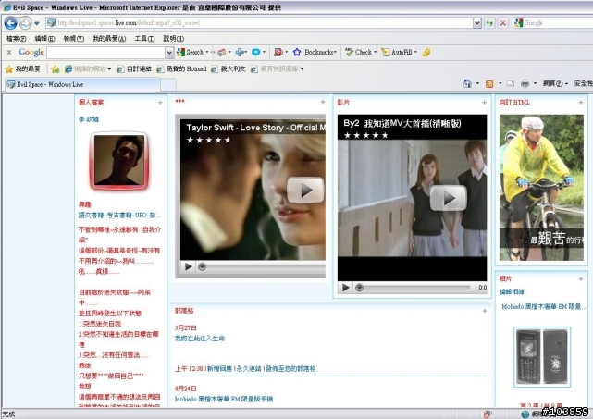This screenshot has height=419, width=593.
Task: Open the blog post 我將在此注入生命
Action: [x=200, y=339]
